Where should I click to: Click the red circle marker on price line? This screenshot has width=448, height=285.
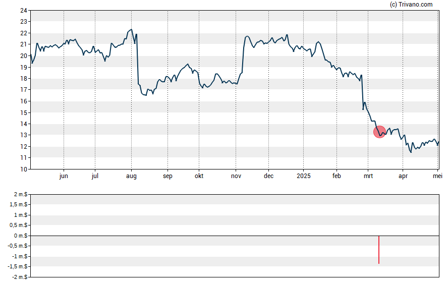[379, 132]
